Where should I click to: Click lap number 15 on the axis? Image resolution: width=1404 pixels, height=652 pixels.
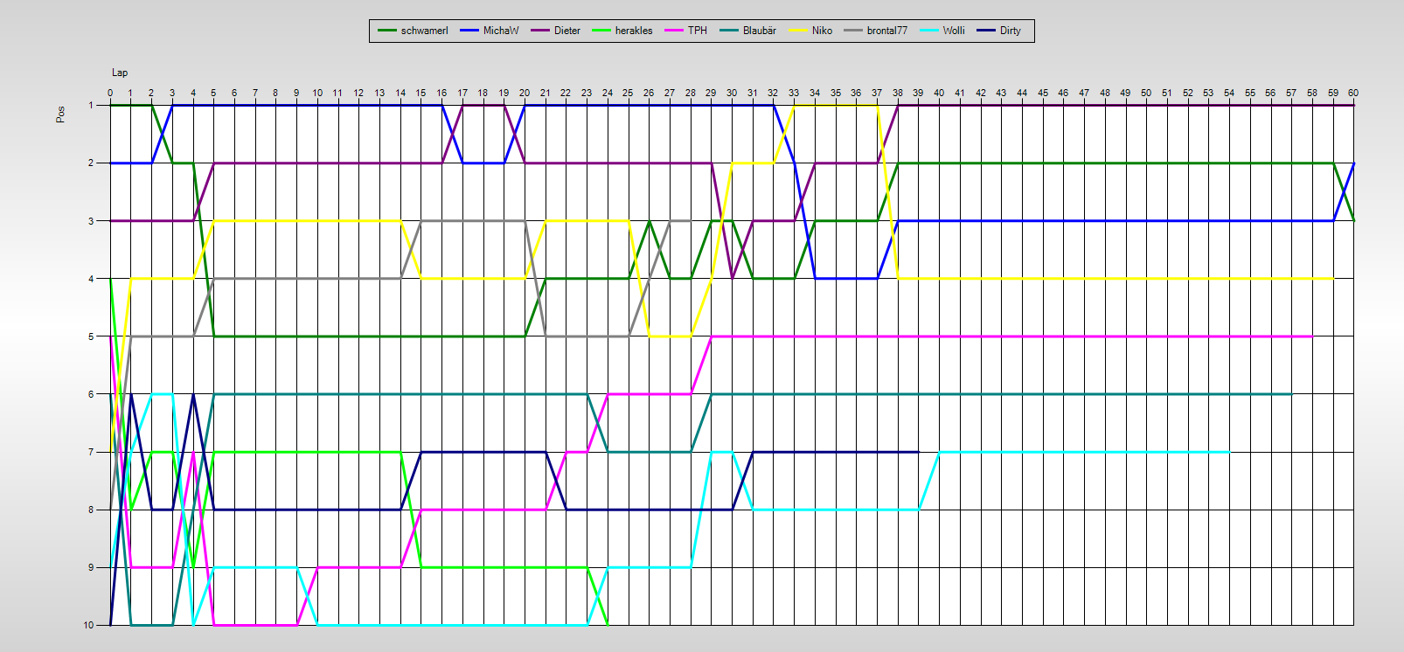pyautogui.click(x=421, y=93)
